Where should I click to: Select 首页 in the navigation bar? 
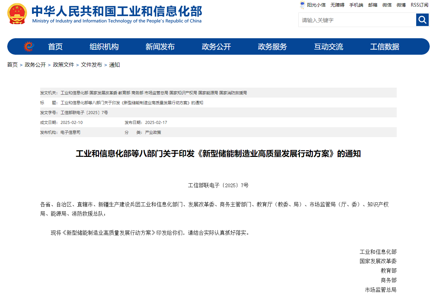(x=55, y=46)
